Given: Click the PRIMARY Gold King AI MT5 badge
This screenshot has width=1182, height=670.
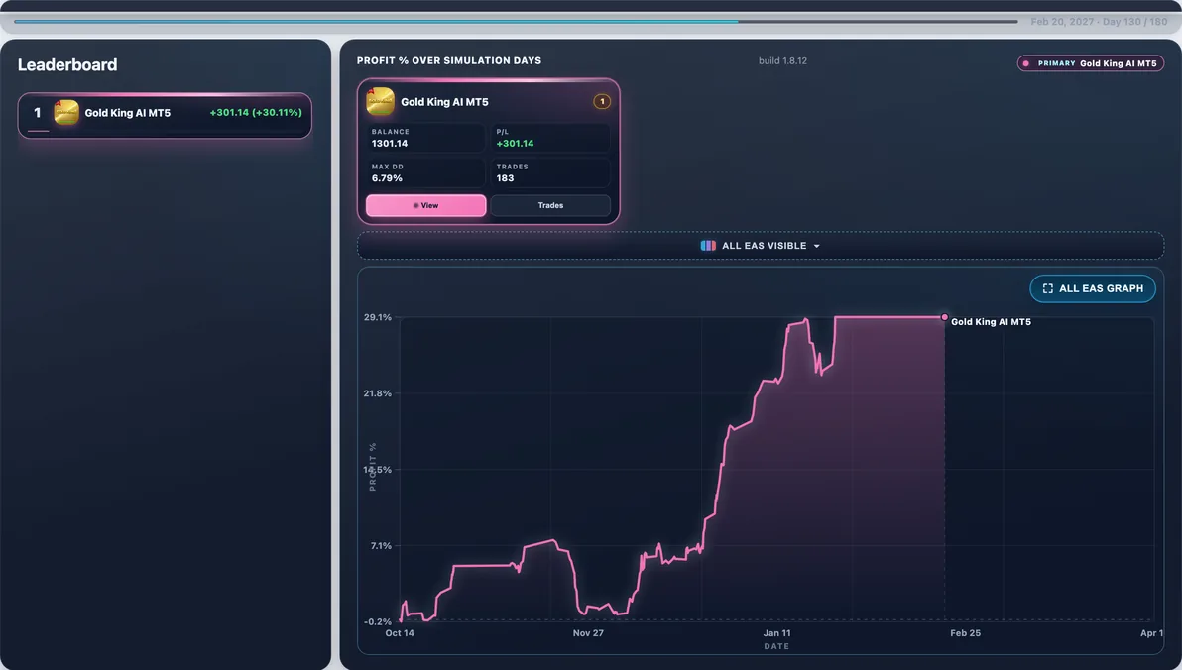Looking at the screenshot, I should coord(1090,63).
